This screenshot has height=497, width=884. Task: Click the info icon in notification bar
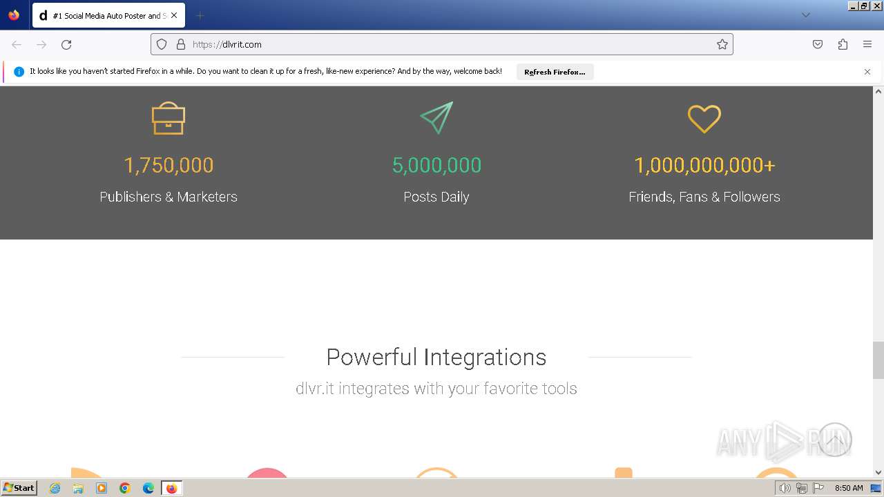(x=19, y=72)
